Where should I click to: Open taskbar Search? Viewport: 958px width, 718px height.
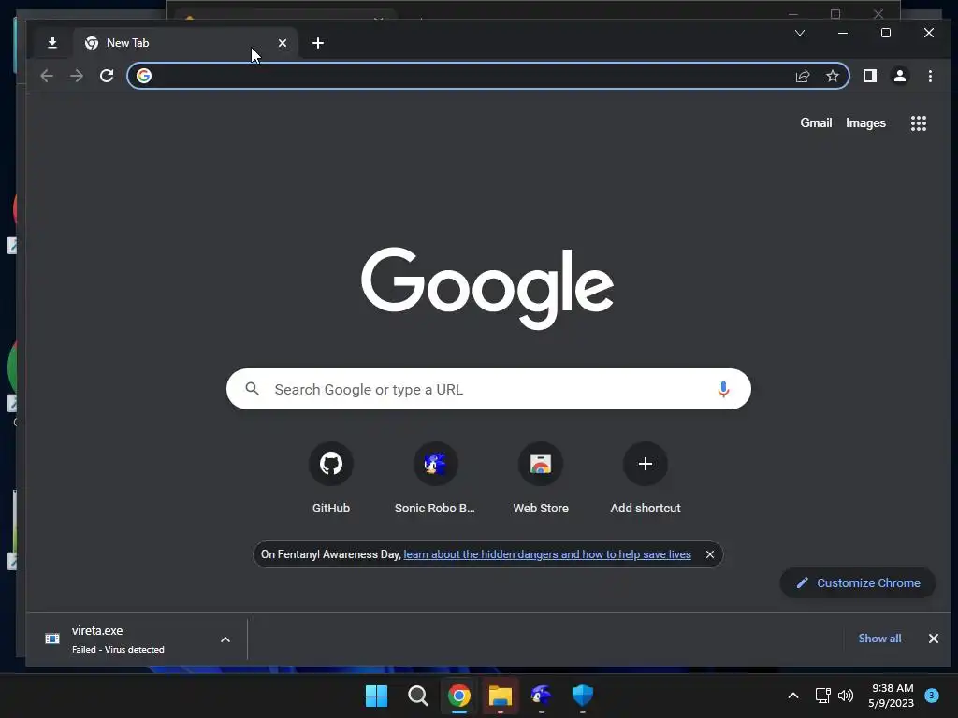[418, 696]
